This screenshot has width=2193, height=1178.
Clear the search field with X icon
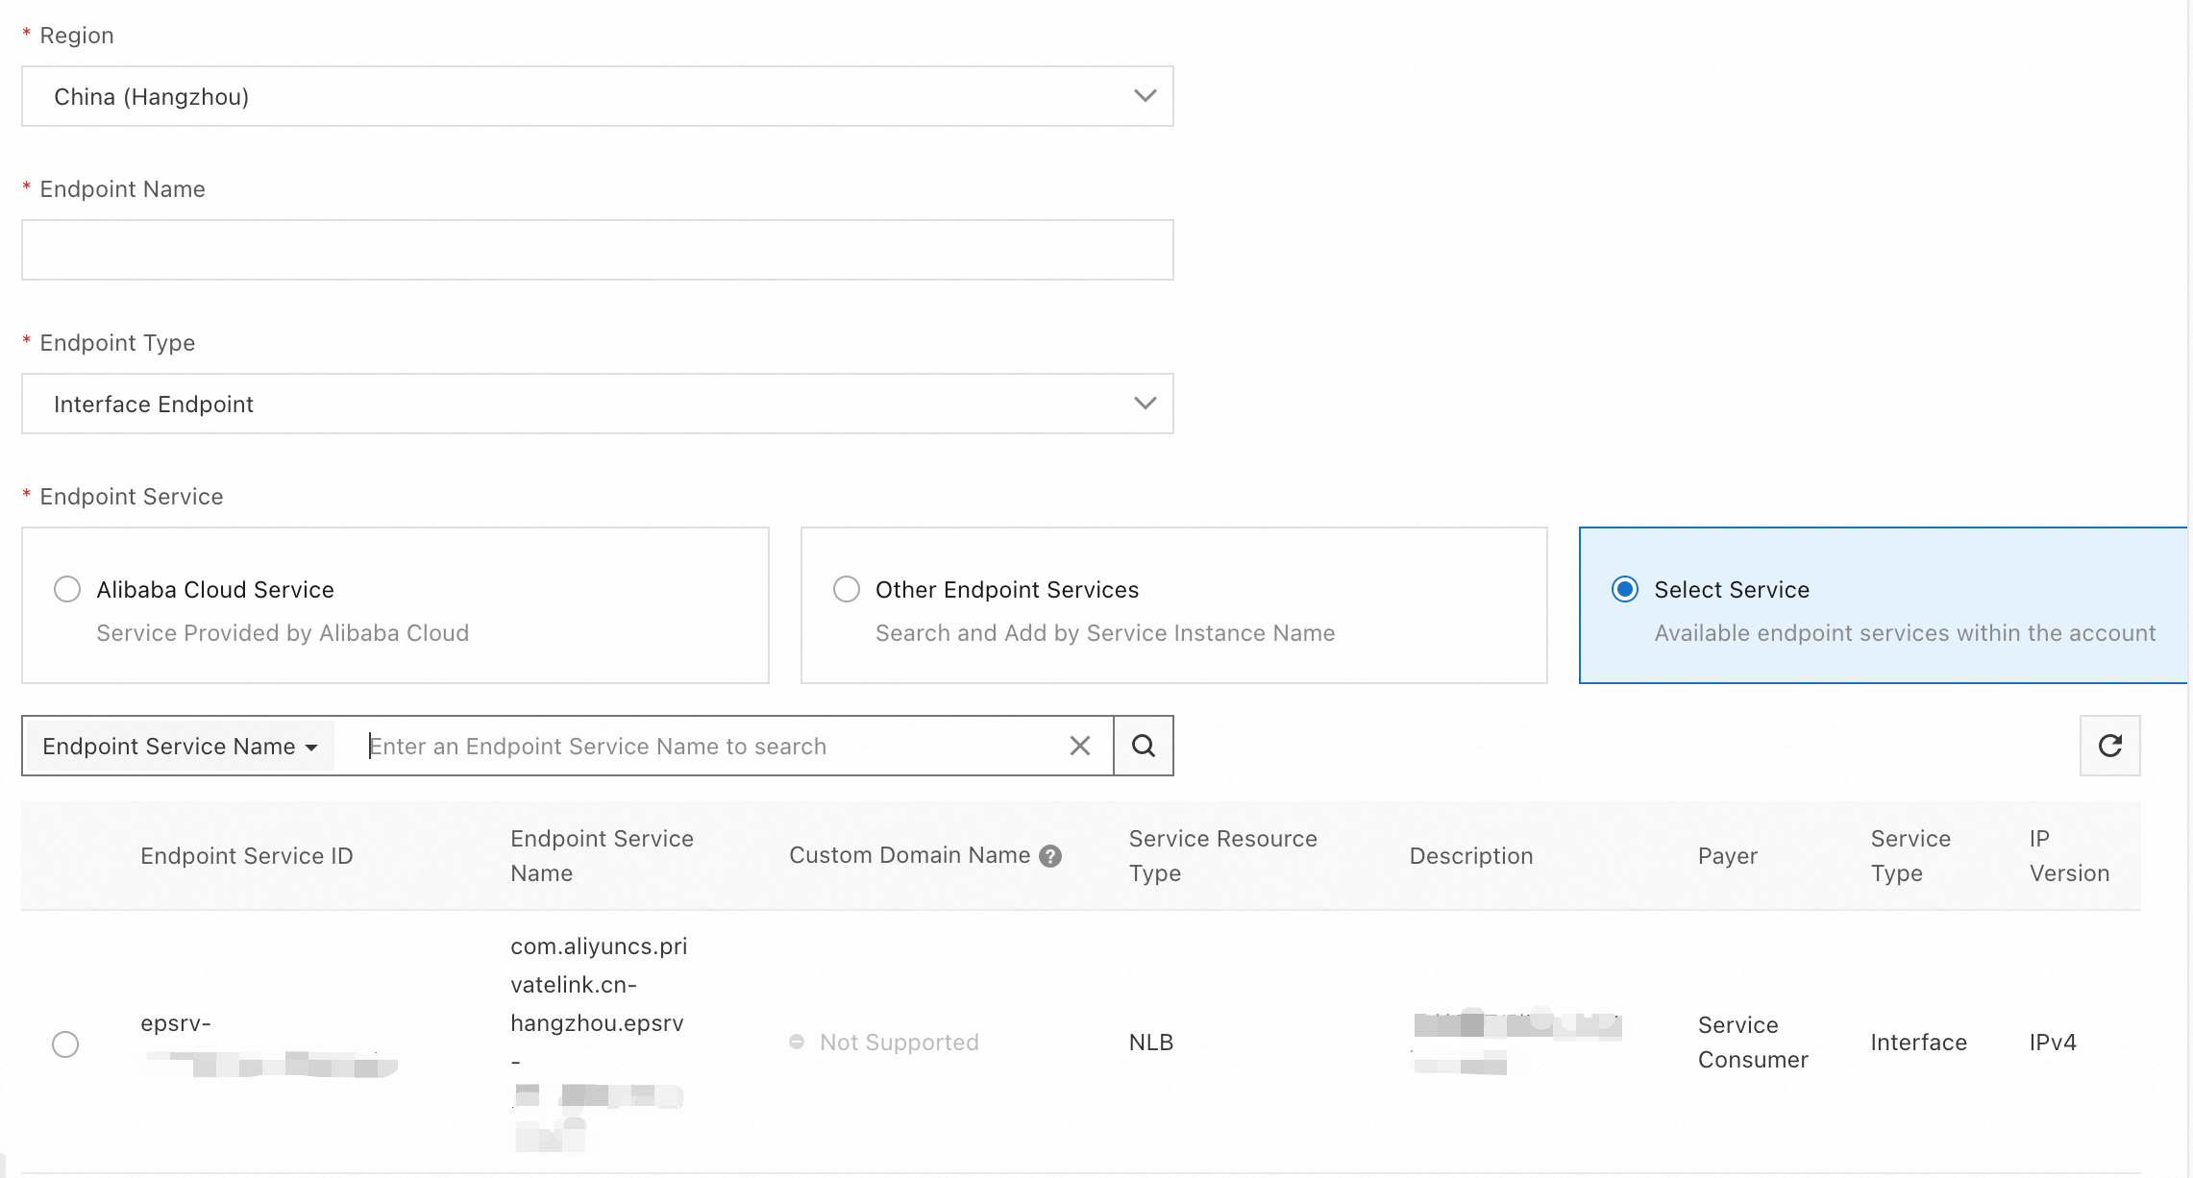[x=1079, y=746]
